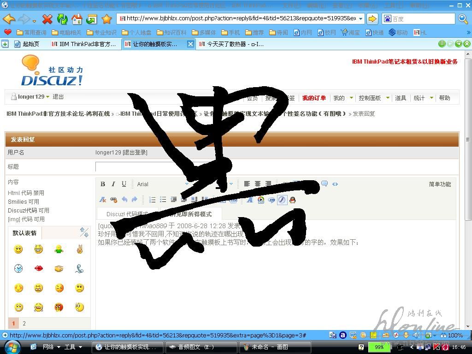This screenshot has height=354, width=472.
Task: Toggle Bold formatting in editor
Action: [x=103, y=184]
